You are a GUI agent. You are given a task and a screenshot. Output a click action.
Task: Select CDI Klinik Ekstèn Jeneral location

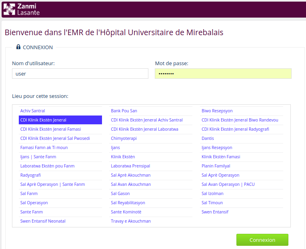[60, 120]
